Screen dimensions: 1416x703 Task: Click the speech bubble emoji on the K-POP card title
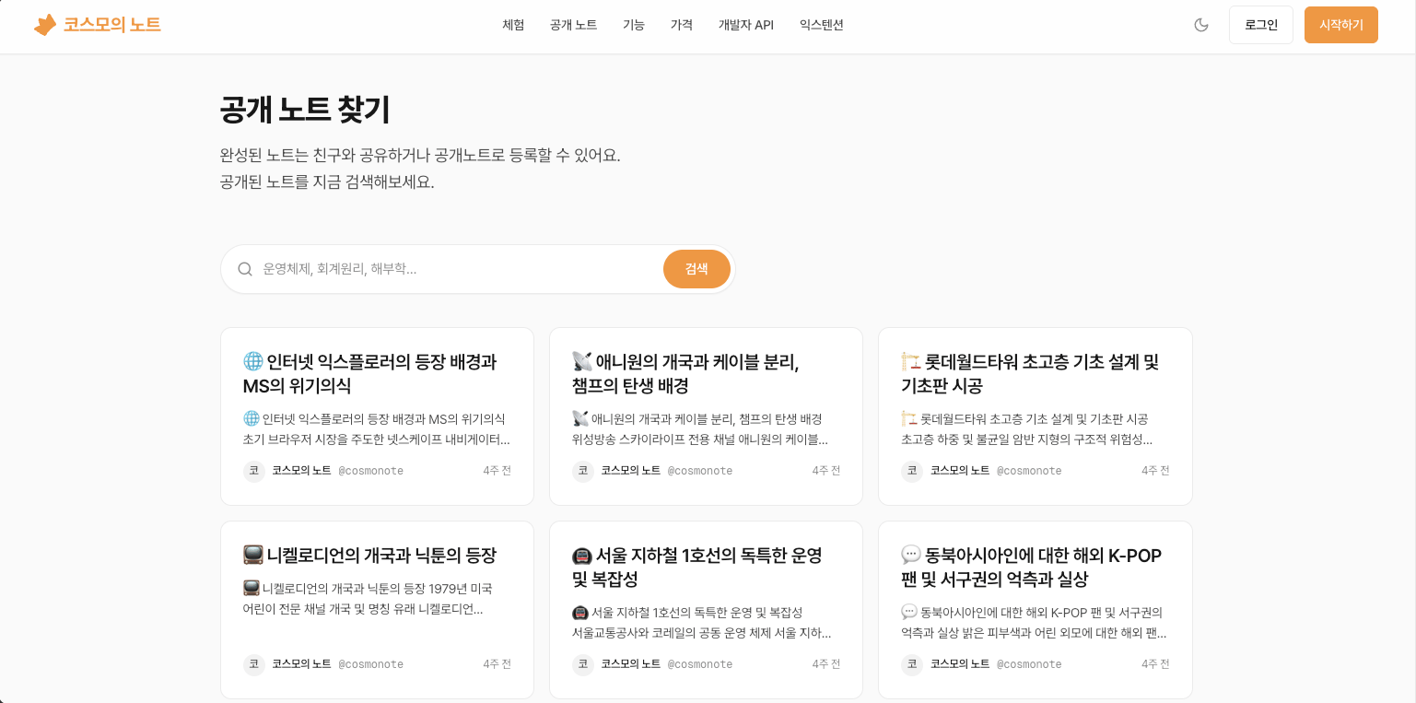click(x=911, y=556)
